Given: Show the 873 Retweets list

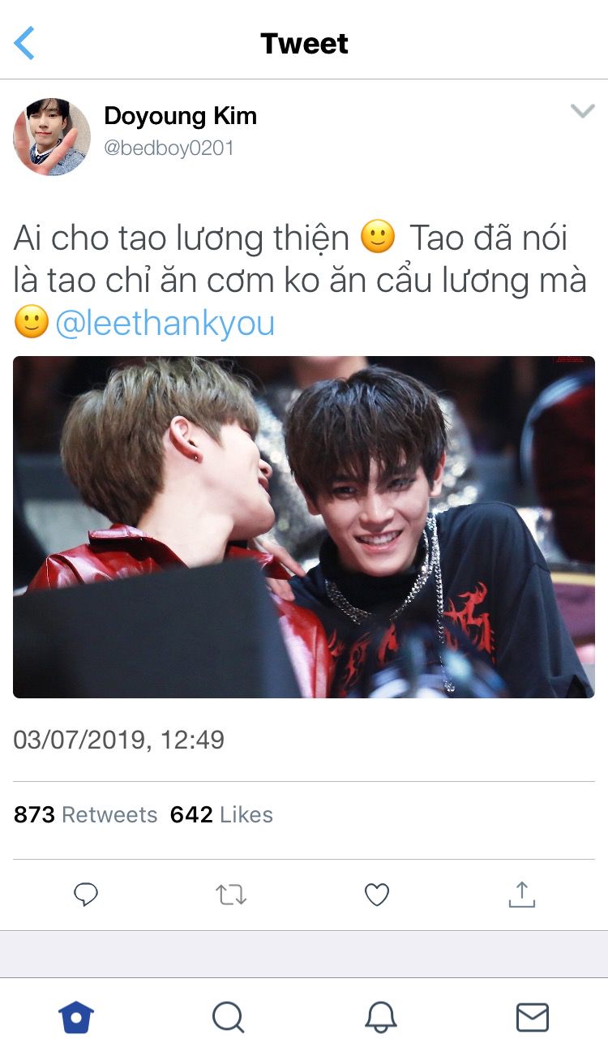Looking at the screenshot, I should tap(86, 814).
